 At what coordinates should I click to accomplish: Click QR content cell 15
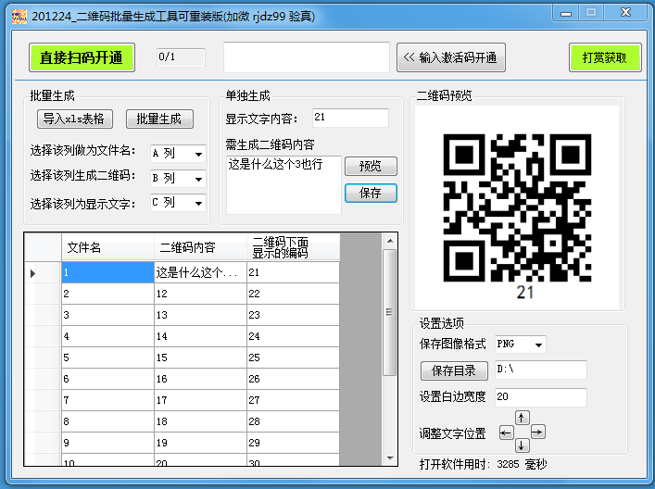point(200,357)
